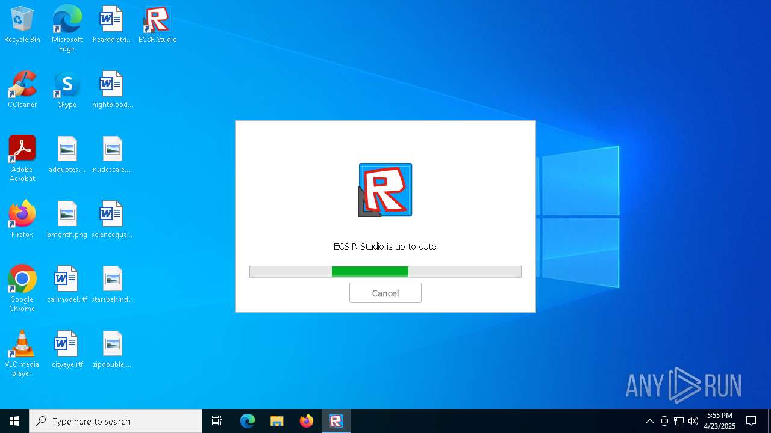Select the callmodel.rtf document
Screen dimensions: 771x433
click(x=67, y=285)
